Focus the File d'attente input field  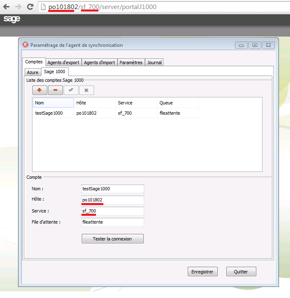[x=113, y=222]
